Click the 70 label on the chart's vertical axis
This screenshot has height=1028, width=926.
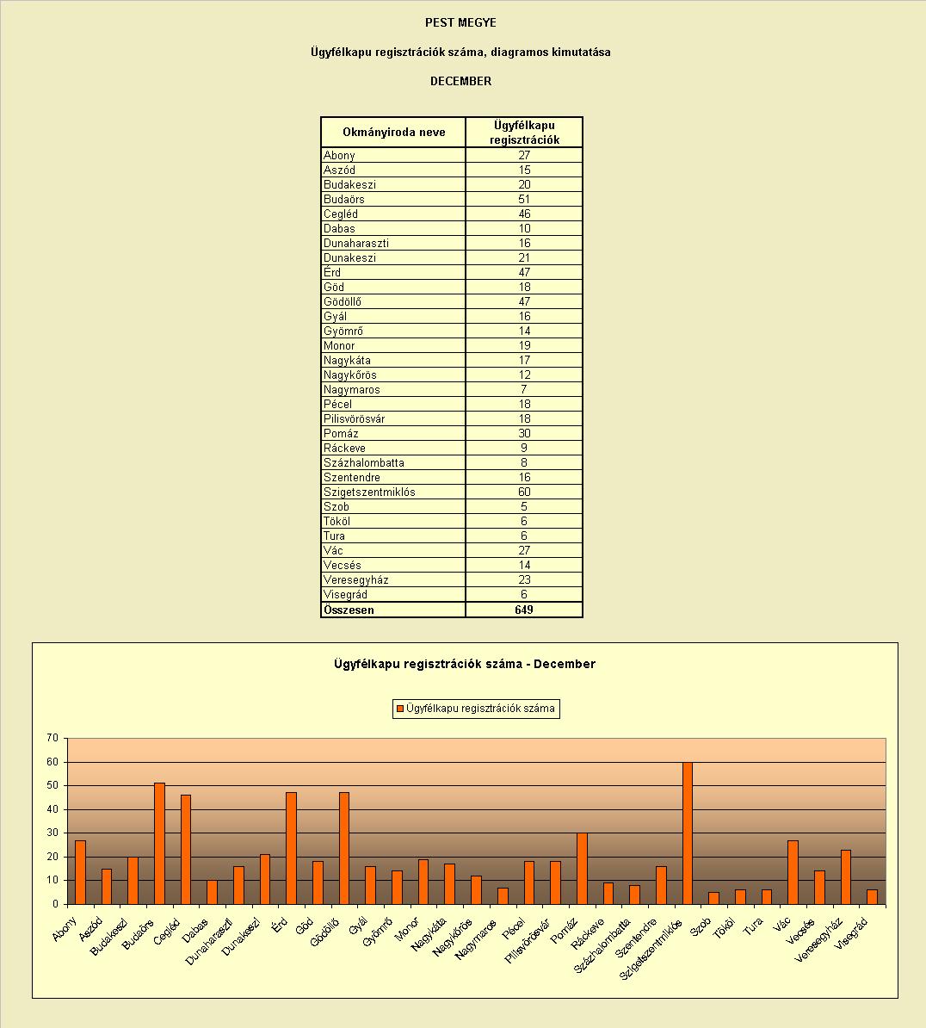(52, 738)
